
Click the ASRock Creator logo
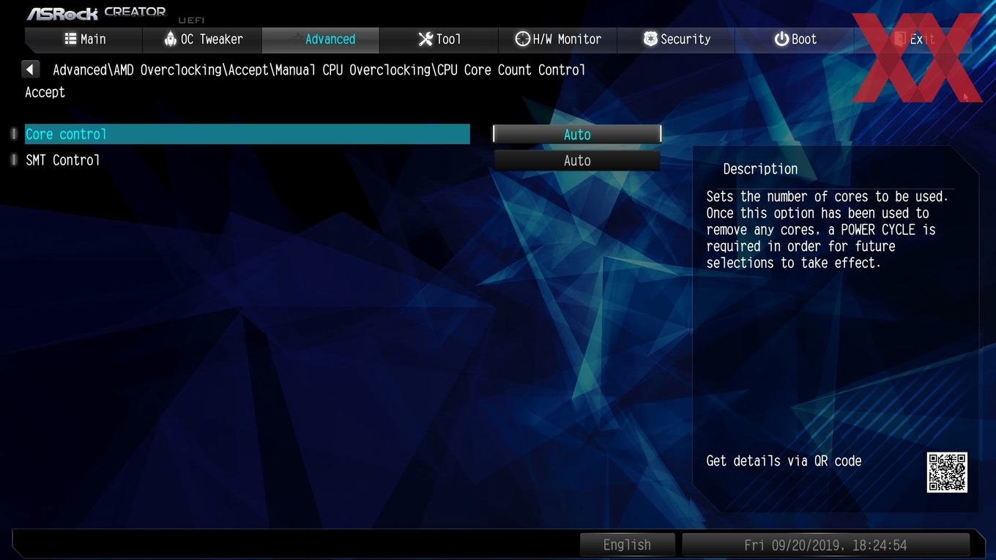(97, 12)
